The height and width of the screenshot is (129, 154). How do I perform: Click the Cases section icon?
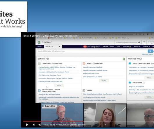84,90
